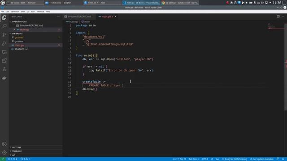Click the errors and warnings count indicator
This screenshot has width=287, height=161.
pyautogui.click(x=25, y=159)
